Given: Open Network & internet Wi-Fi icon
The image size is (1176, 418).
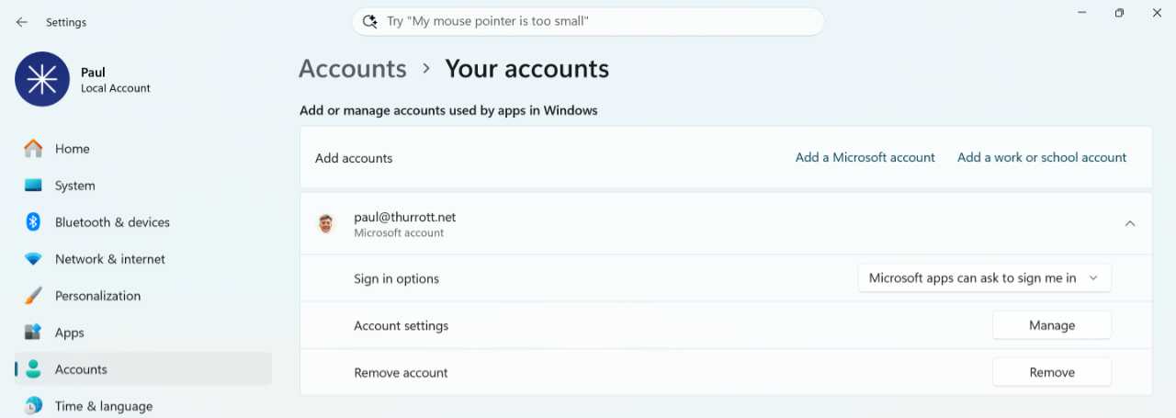Looking at the screenshot, I should pos(33,259).
